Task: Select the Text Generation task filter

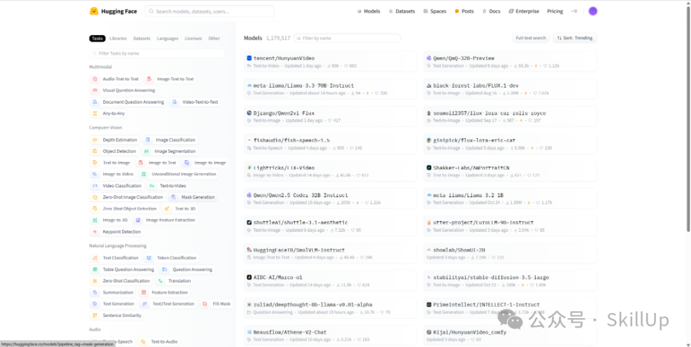Action: point(113,304)
